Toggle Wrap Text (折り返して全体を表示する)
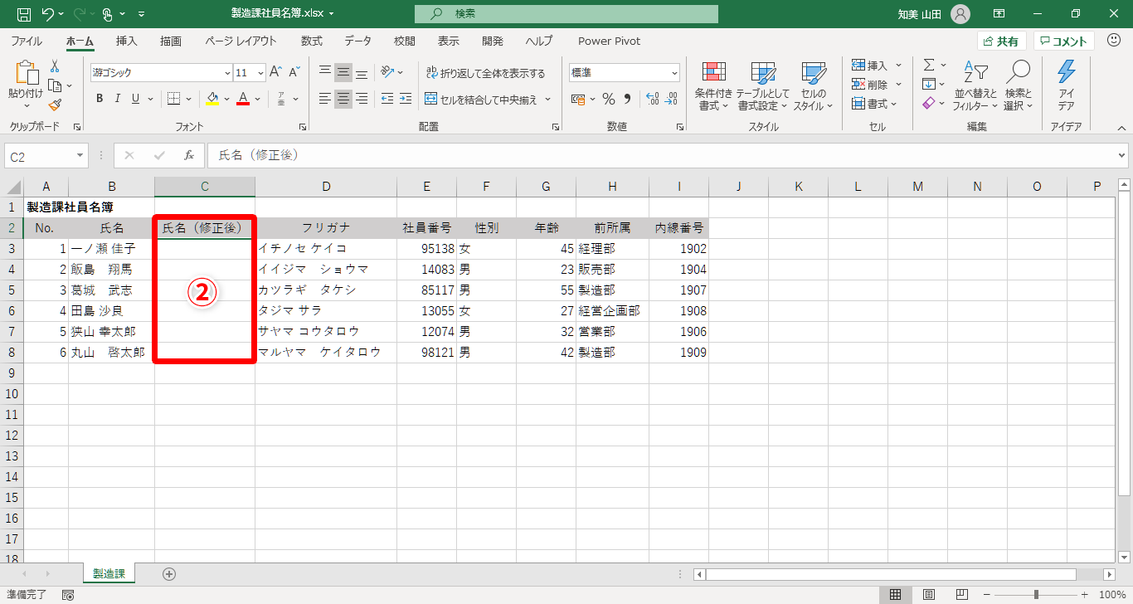 click(x=486, y=73)
